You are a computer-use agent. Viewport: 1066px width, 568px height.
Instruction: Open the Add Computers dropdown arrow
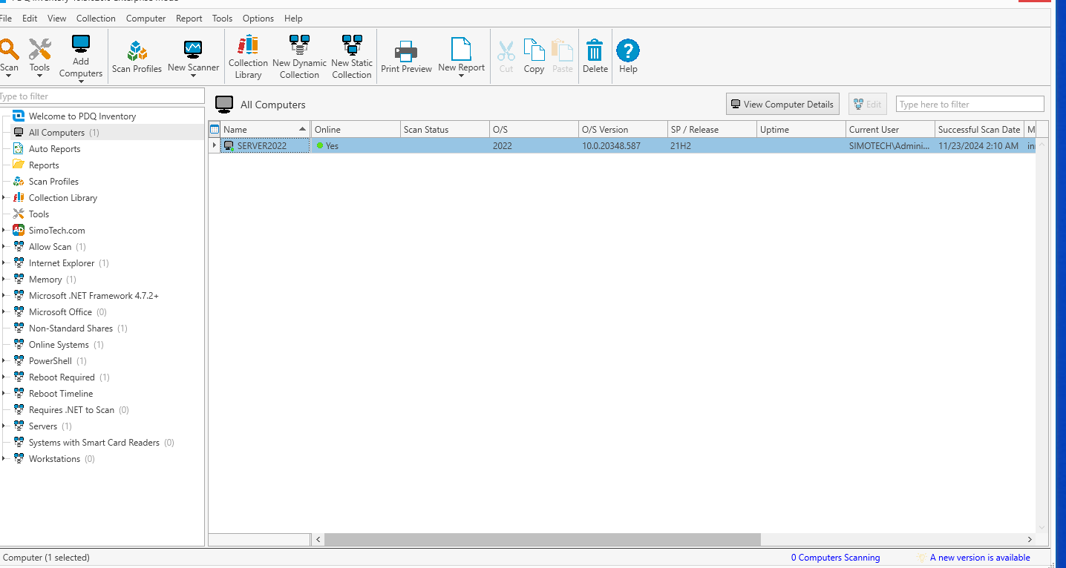(x=81, y=81)
